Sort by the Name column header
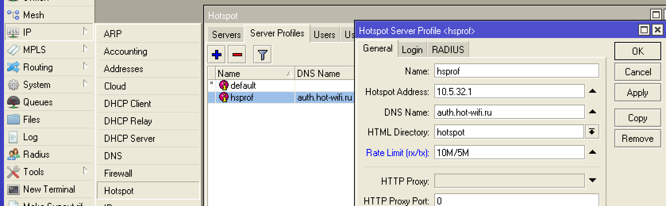This screenshot has width=666, height=206. [x=255, y=74]
